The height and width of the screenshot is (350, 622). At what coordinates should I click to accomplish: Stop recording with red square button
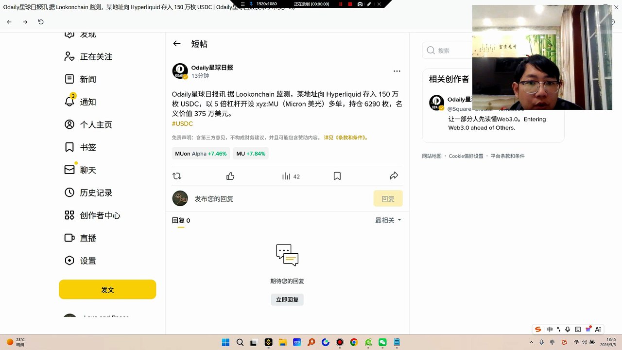click(x=350, y=4)
